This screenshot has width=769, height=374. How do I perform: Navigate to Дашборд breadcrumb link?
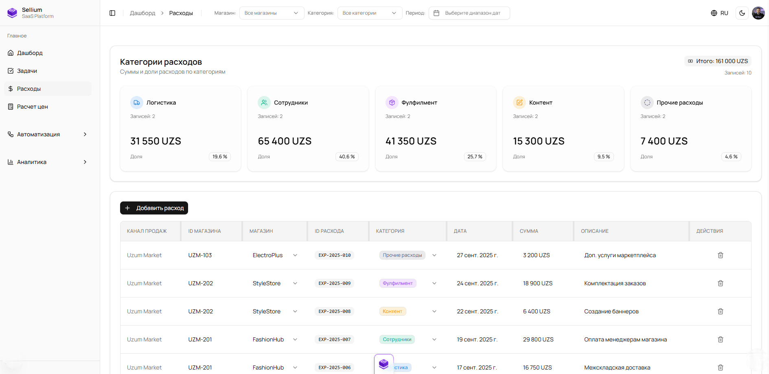[142, 13]
